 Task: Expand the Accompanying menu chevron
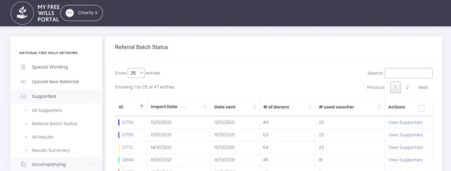point(90,164)
